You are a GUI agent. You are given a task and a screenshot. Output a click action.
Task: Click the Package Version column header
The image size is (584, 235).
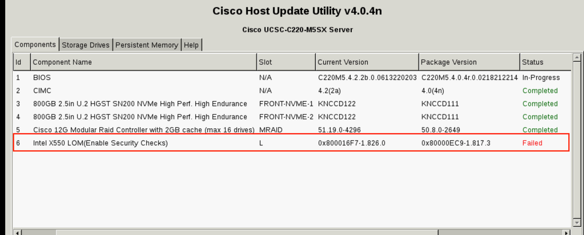[469, 62]
